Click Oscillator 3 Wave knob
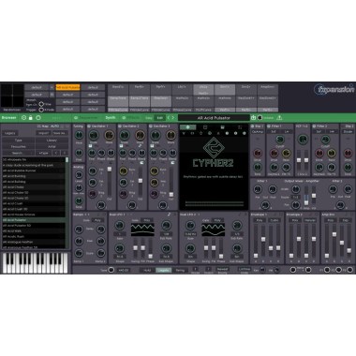Image resolution: width=356 pixels, height=356 pixels. (x=171, y=135)
